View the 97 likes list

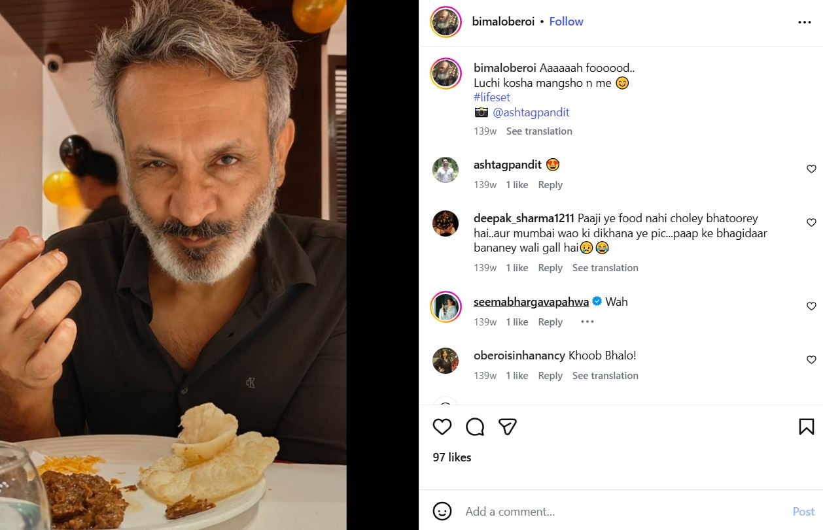coord(452,457)
